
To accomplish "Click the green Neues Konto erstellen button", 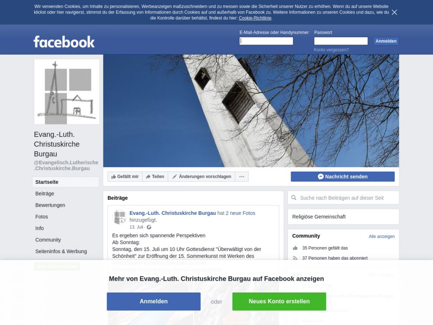I will [279, 301].
